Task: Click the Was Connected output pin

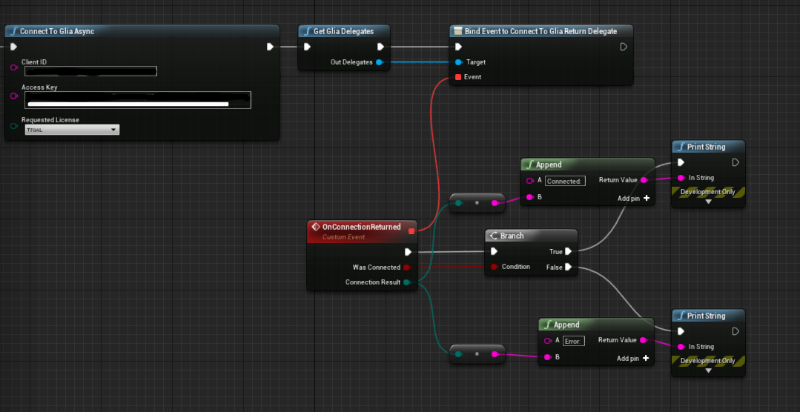Action: [x=407, y=268]
